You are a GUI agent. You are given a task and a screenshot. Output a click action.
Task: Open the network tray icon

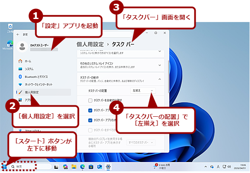tap(225, 167)
